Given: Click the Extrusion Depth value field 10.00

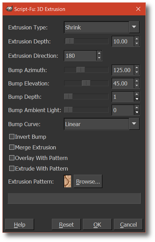Looking at the screenshot, I should click(x=123, y=41).
